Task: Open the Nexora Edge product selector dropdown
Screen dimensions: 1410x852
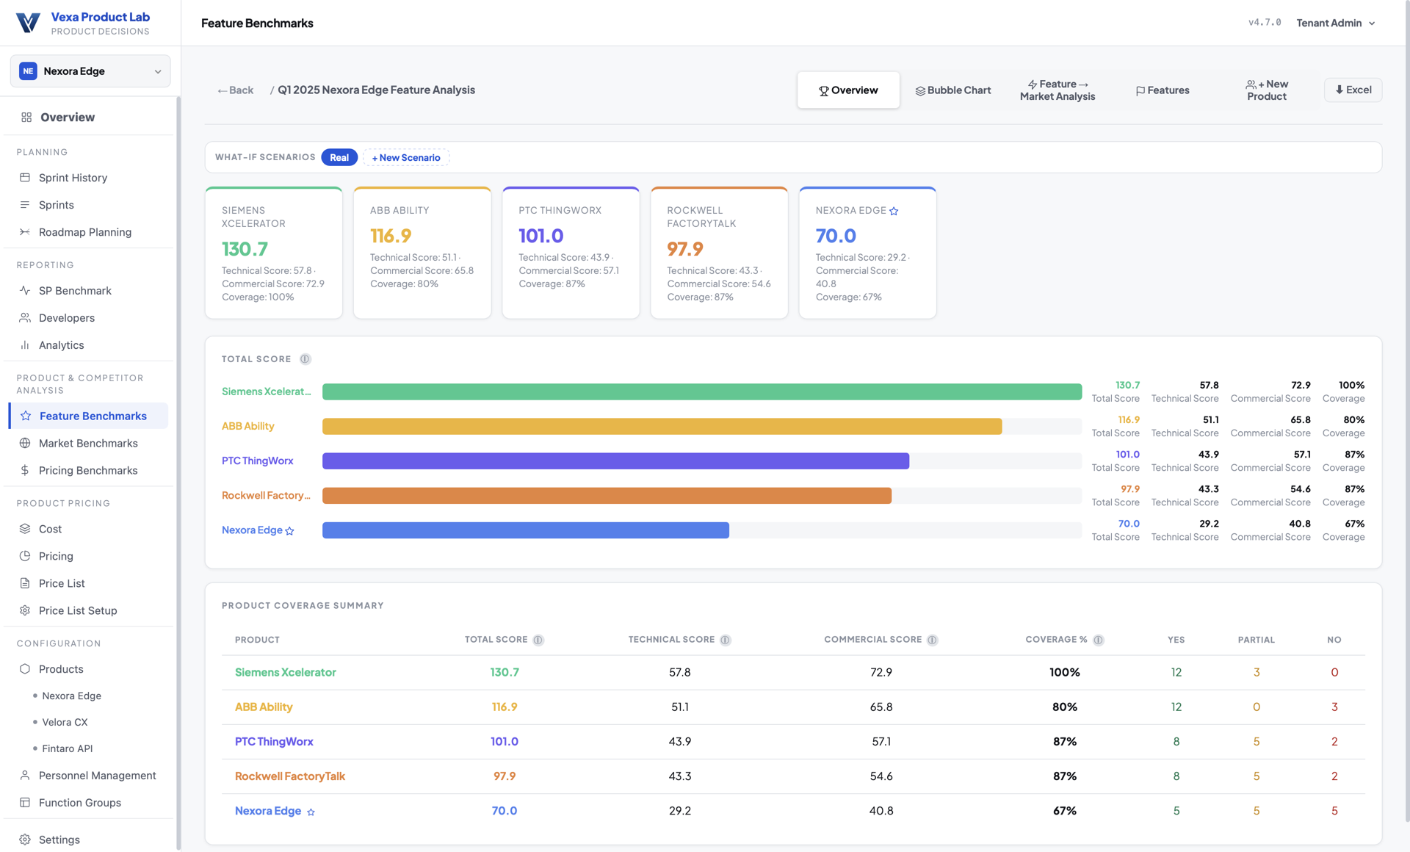Action: 90,71
